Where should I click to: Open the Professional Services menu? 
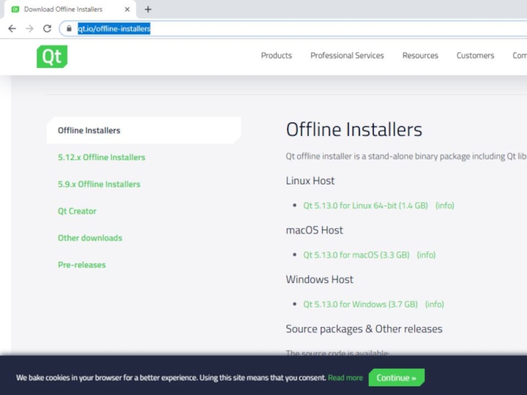coord(347,55)
